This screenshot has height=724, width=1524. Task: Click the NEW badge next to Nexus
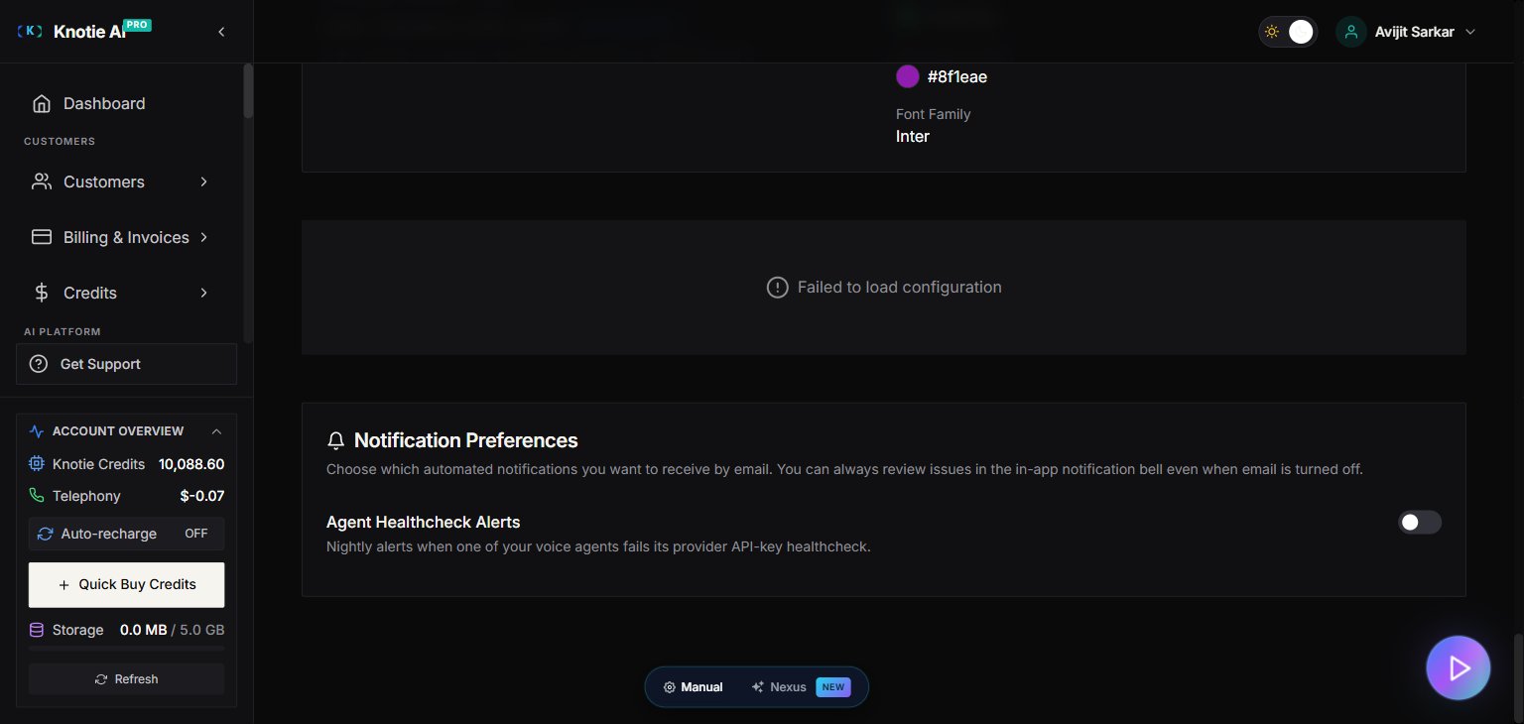(833, 686)
